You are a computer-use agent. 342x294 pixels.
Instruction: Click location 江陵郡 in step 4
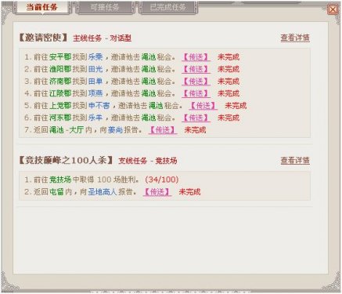(x=60, y=93)
